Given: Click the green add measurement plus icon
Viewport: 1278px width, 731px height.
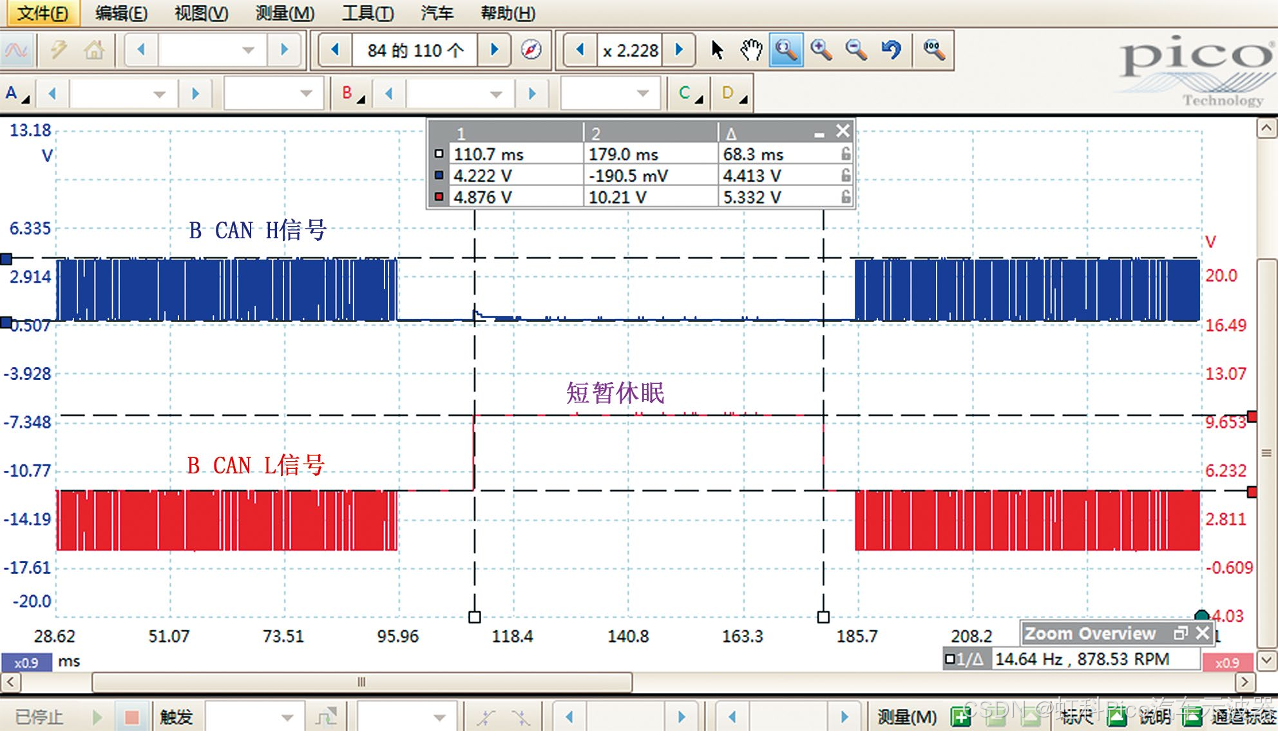Looking at the screenshot, I should point(960,716).
